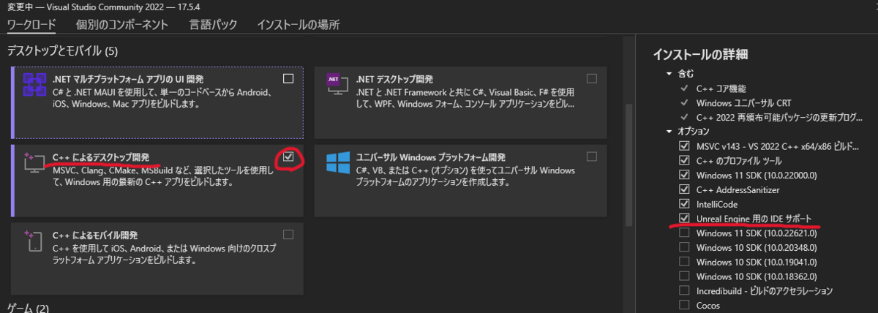This screenshot has width=878, height=313.
Task: Check Windows 10 SDK (10.0.20348.0) option
Action: point(684,247)
